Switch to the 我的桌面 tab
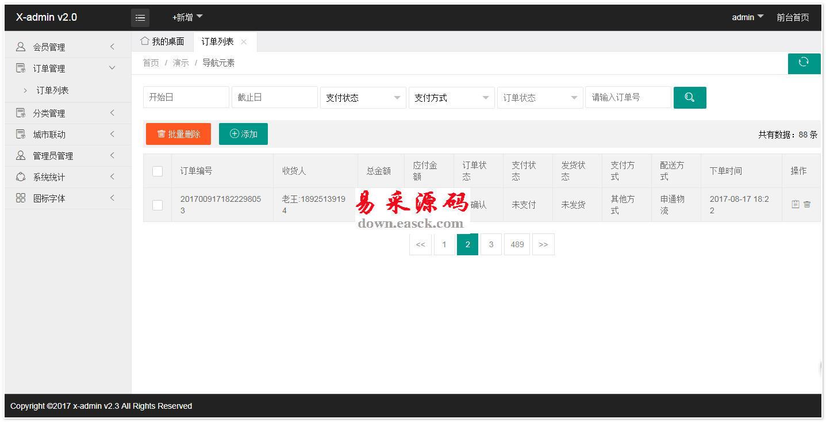 [163, 41]
